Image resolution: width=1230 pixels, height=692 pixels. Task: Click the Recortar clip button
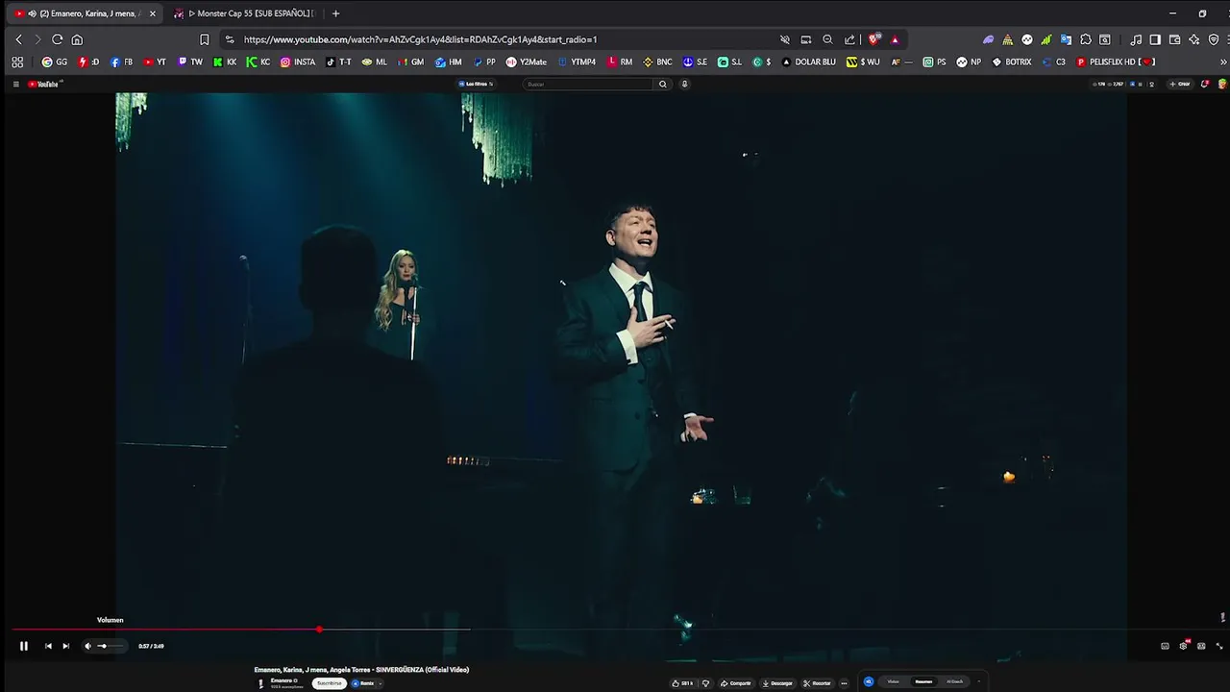(x=817, y=683)
